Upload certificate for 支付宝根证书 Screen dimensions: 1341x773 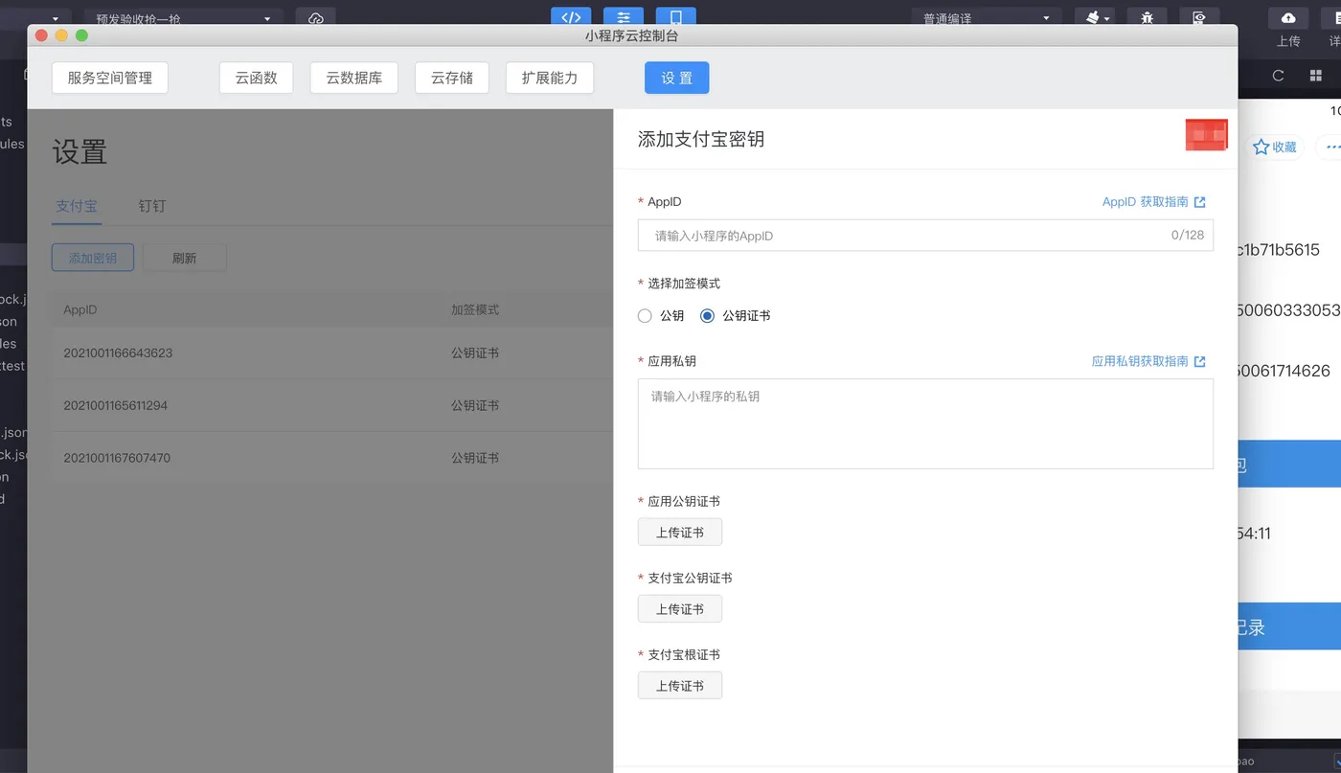[680, 686]
